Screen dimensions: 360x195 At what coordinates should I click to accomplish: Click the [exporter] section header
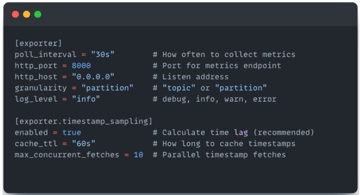pos(38,43)
